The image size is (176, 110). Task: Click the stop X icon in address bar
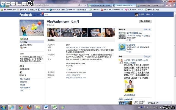86,5
